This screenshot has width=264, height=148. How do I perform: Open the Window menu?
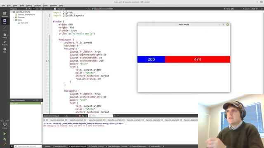point(53,5)
